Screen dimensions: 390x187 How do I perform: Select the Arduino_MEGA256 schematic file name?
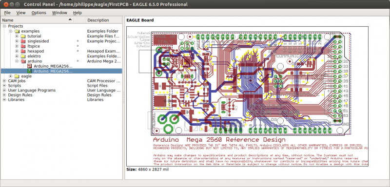53,66
